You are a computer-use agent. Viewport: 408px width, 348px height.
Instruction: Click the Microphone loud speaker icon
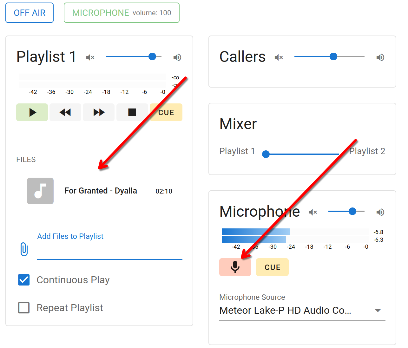[380, 212]
